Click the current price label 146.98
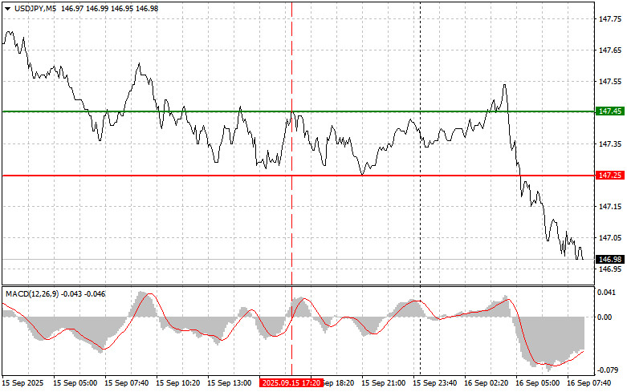Image resolution: width=627 pixels, height=392 pixels. coord(609,260)
